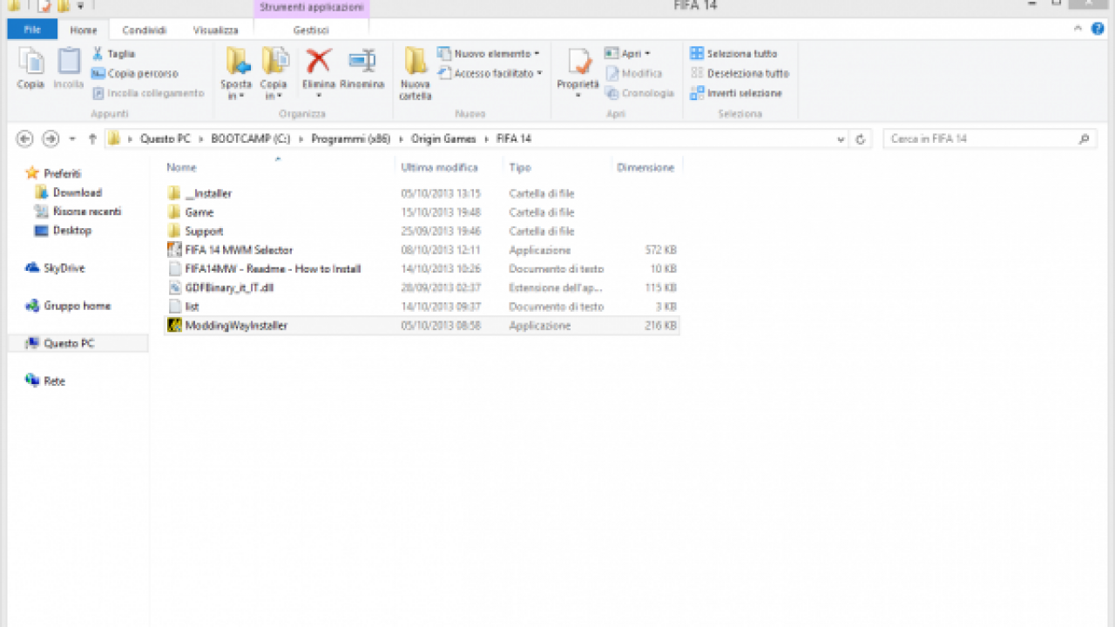Expand the Nuovo elemento dropdown

pos(537,54)
